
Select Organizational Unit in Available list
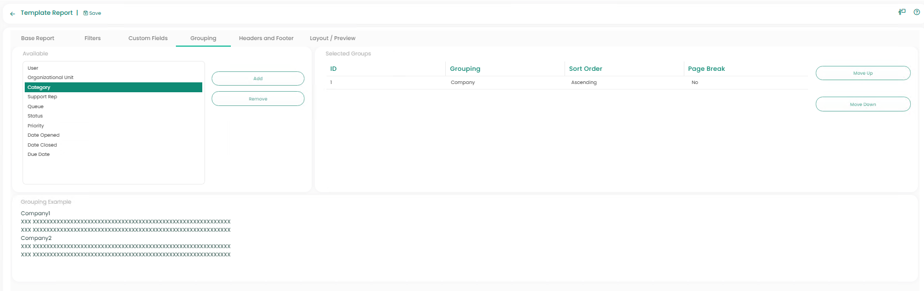tap(51, 77)
